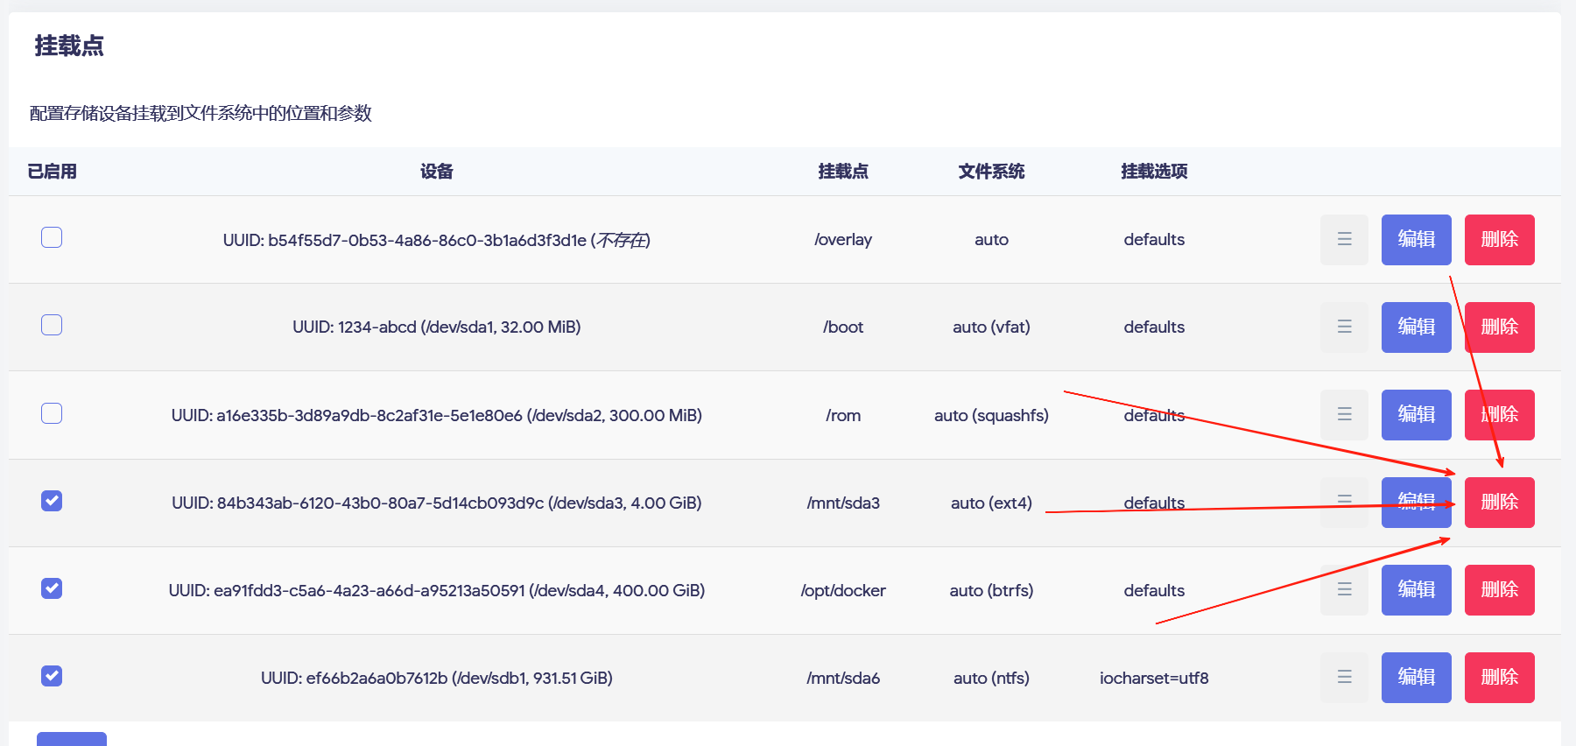Viewport: 1576px width, 746px height.
Task: Enable the /boot mount checkbox
Action: [x=52, y=325]
